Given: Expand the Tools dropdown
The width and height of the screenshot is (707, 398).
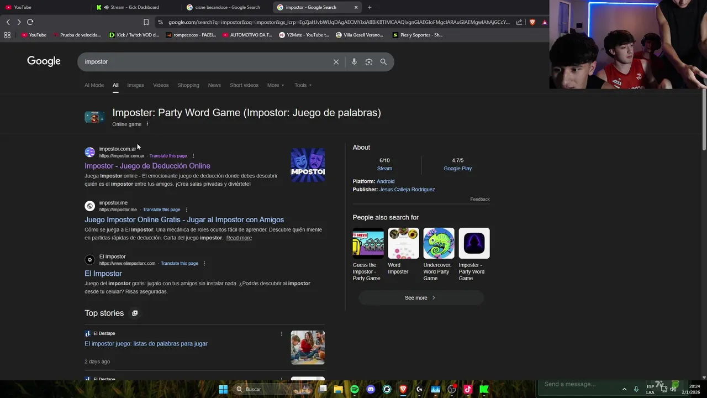Looking at the screenshot, I should [x=303, y=85].
